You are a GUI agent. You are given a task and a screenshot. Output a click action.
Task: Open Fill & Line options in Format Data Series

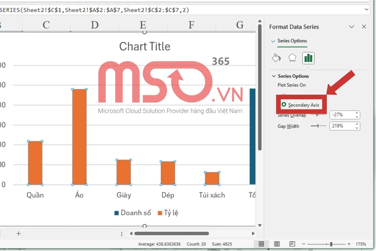point(276,58)
